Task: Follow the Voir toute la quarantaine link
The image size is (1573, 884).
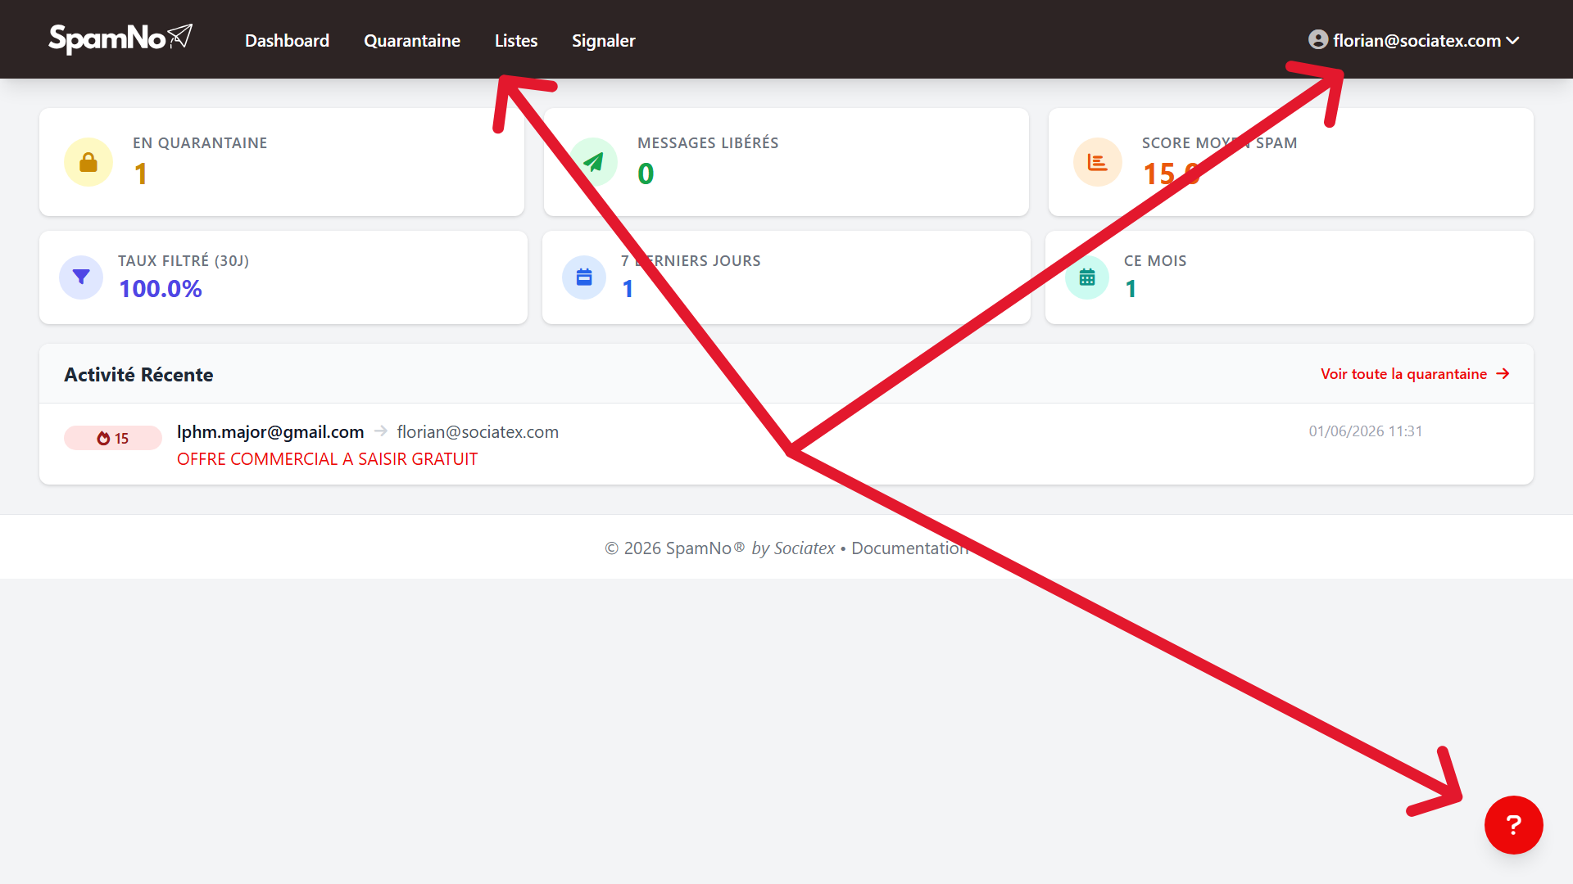Action: [x=1415, y=374]
